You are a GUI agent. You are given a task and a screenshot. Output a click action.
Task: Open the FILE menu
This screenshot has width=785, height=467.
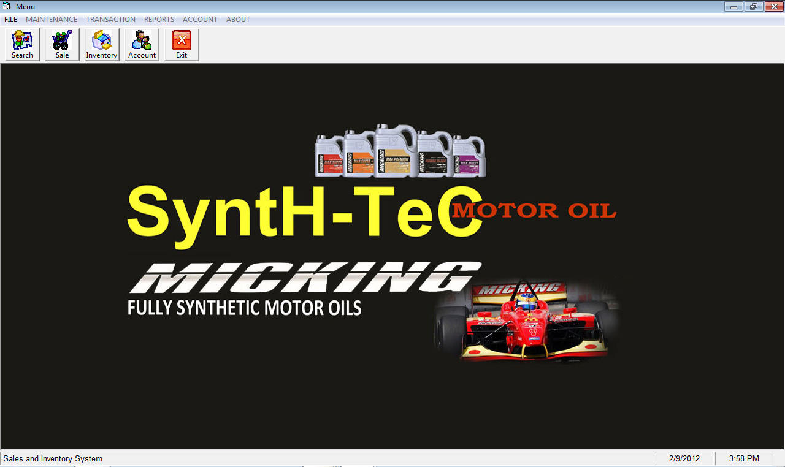pyautogui.click(x=10, y=20)
